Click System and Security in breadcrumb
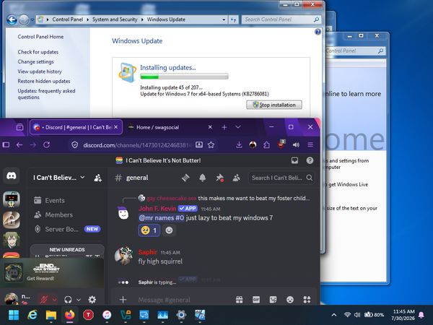The width and height of the screenshot is (433, 325). point(115,19)
